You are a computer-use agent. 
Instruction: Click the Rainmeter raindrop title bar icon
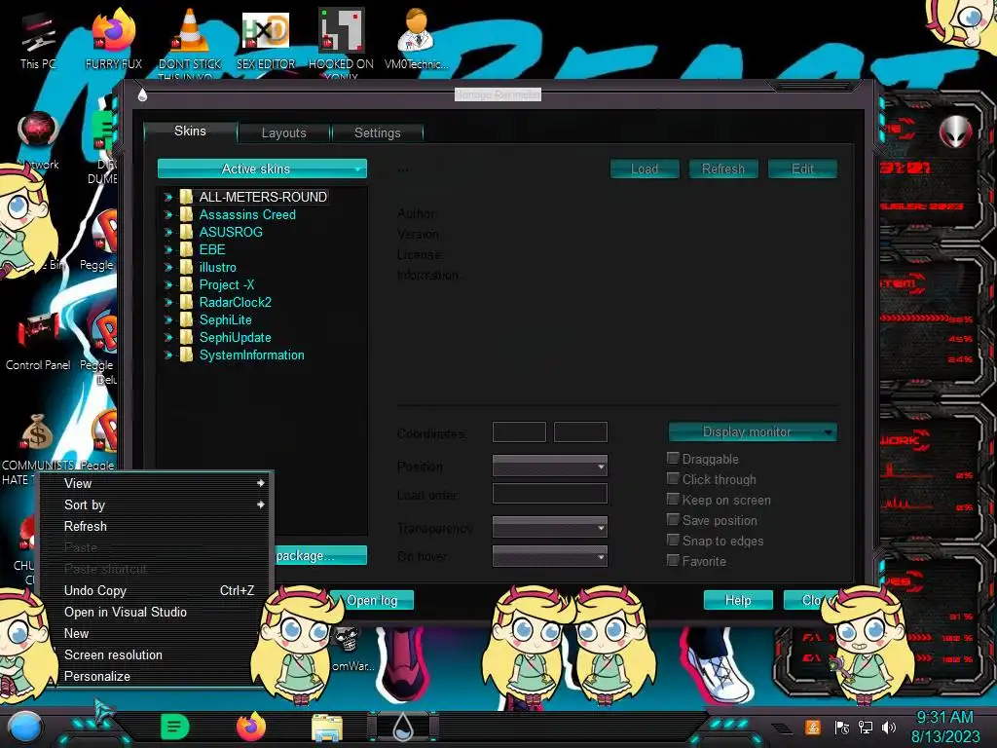pyautogui.click(x=142, y=94)
